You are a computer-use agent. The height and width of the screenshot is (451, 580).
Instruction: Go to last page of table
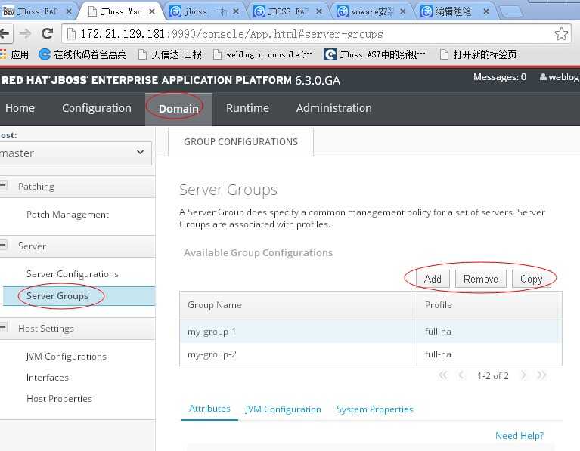(541, 375)
